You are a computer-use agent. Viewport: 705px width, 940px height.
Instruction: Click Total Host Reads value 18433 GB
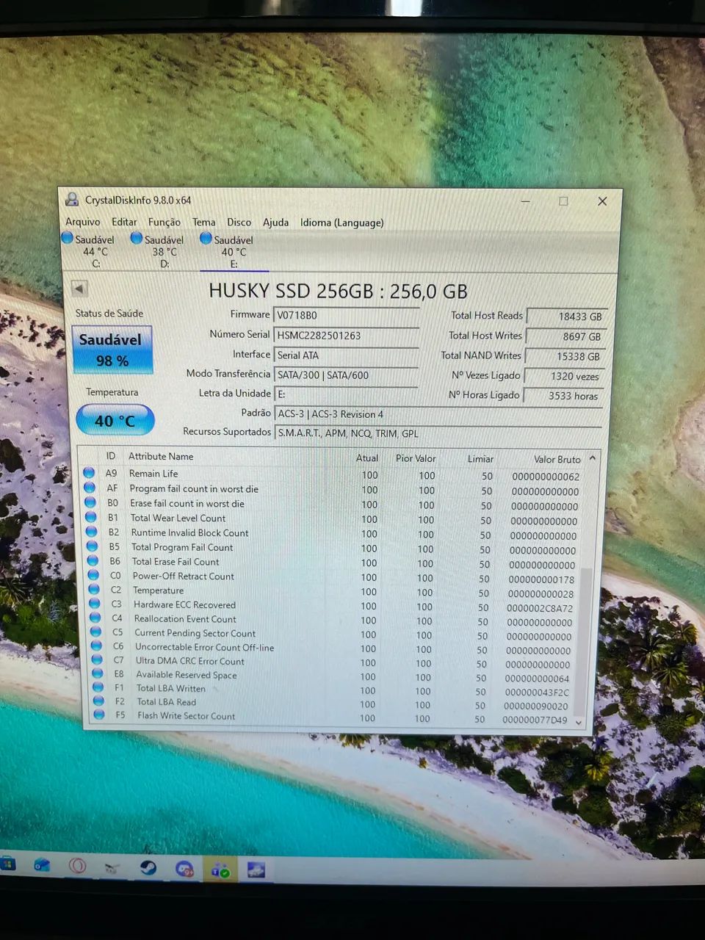tap(567, 317)
